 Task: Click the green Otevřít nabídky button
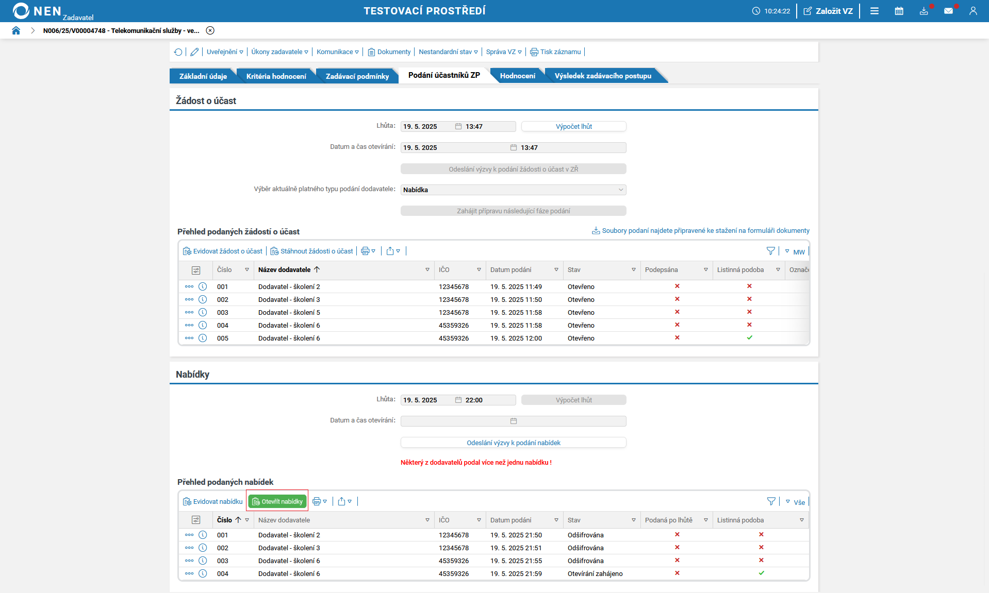coord(277,501)
